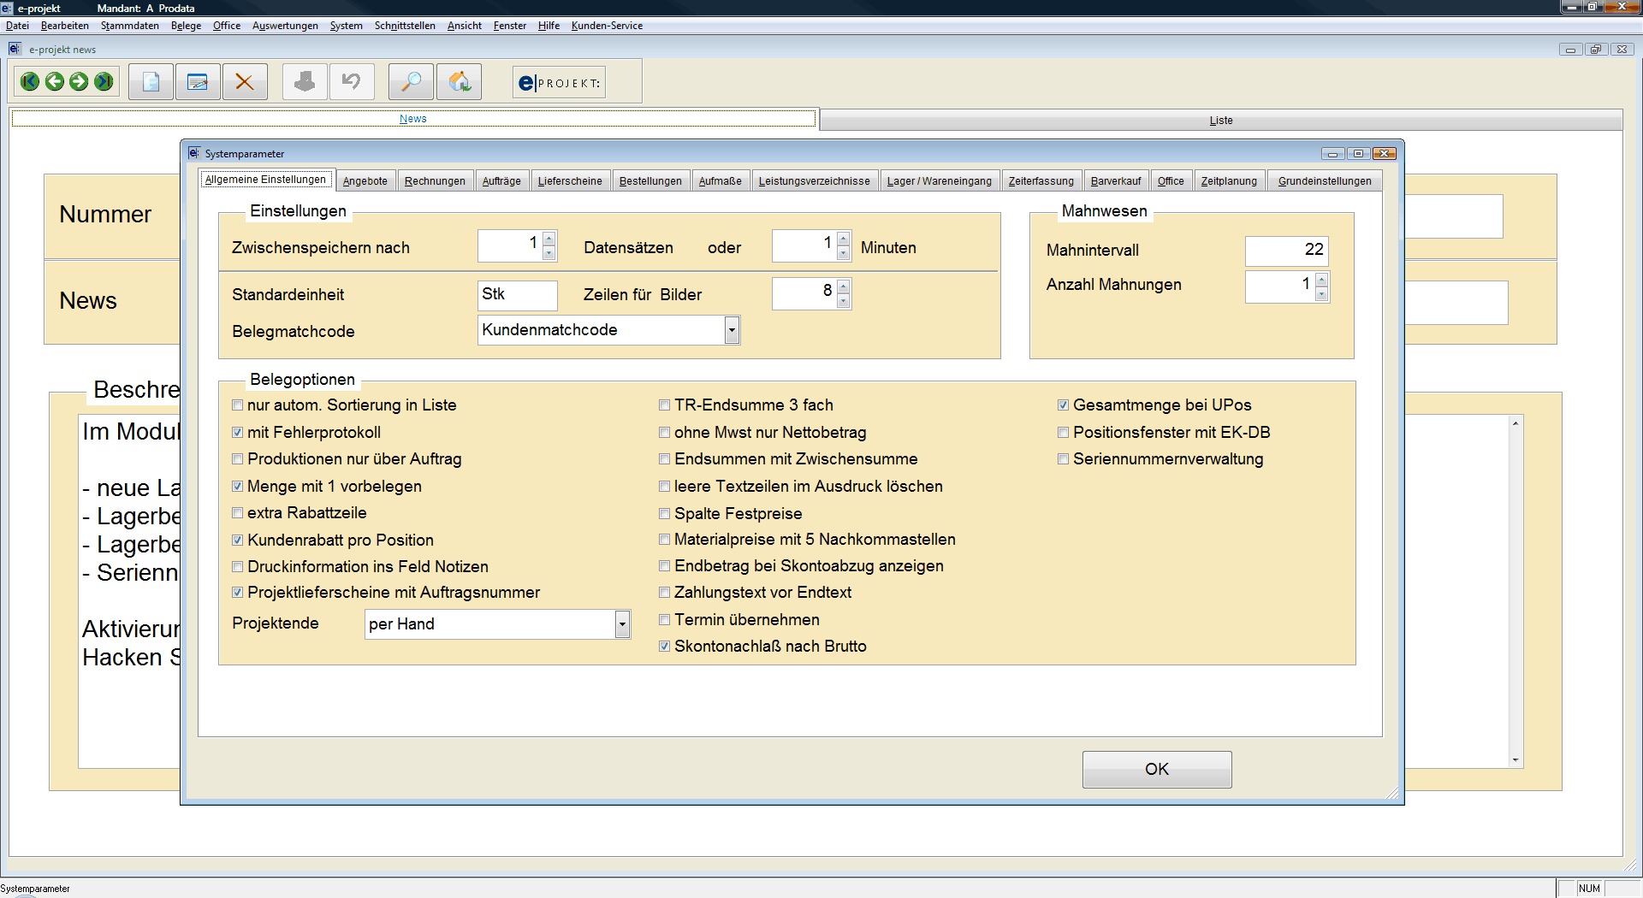Uncheck 'Gesamtmenge bei UPos'
The image size is (1643, 898).
tap(1063, 405)
